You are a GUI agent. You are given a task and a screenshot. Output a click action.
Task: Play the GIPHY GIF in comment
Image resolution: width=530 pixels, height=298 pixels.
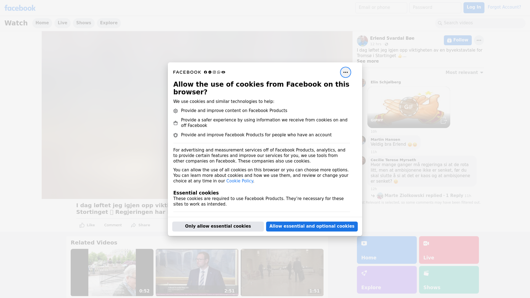click(409, 107)
